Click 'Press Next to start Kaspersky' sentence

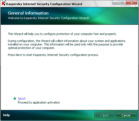(x=53, y=55)
